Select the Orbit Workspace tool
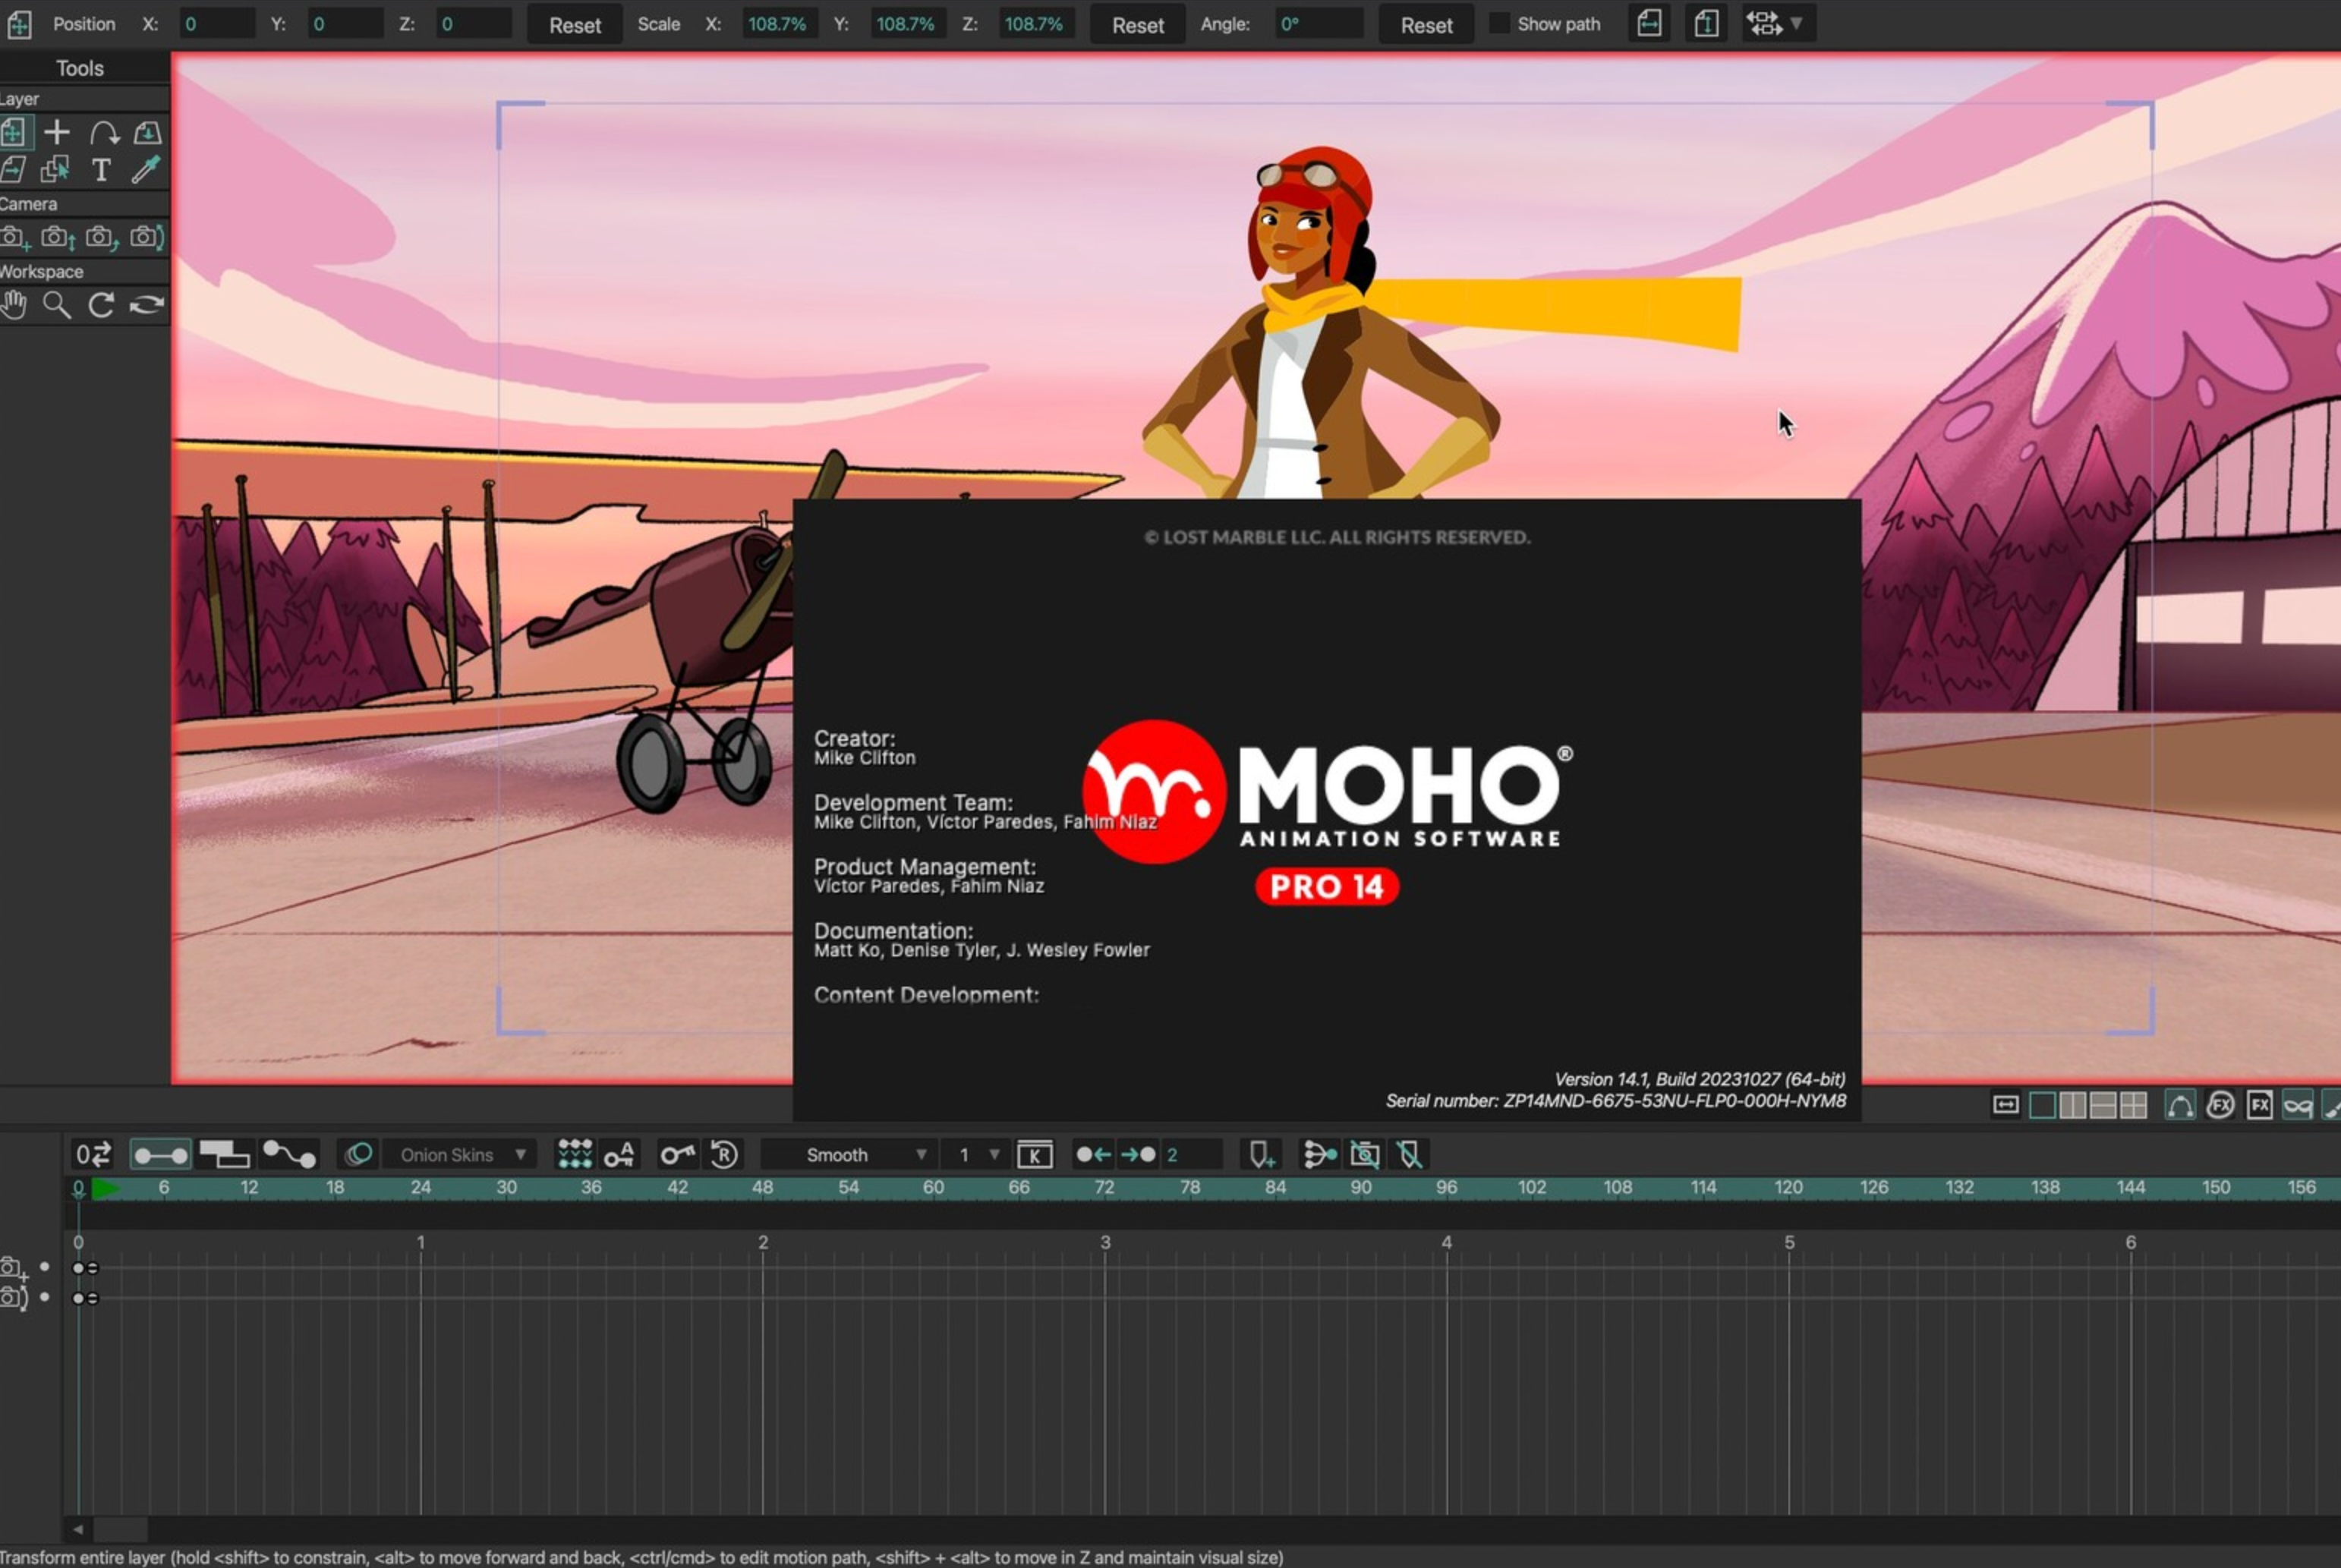This screenshot has height=1568, width=2341. [x=146, y=305]
